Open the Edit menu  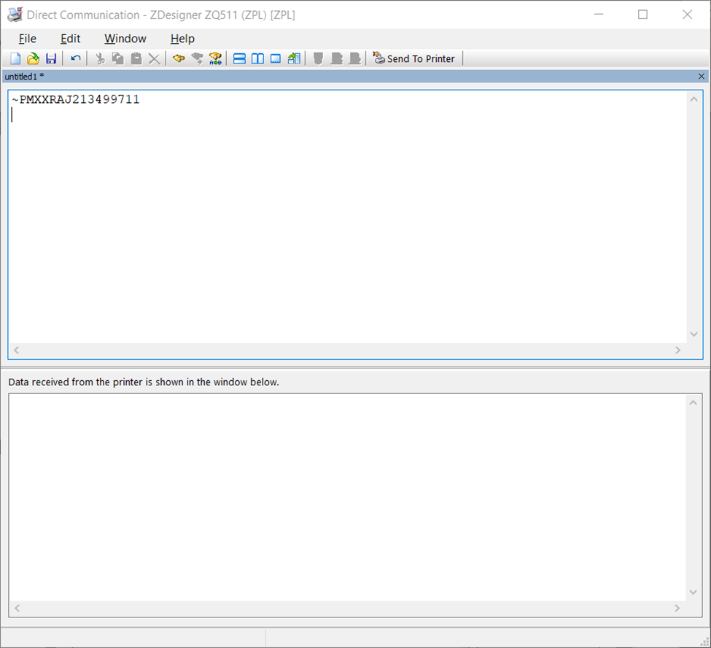click(x=70, y=39)
